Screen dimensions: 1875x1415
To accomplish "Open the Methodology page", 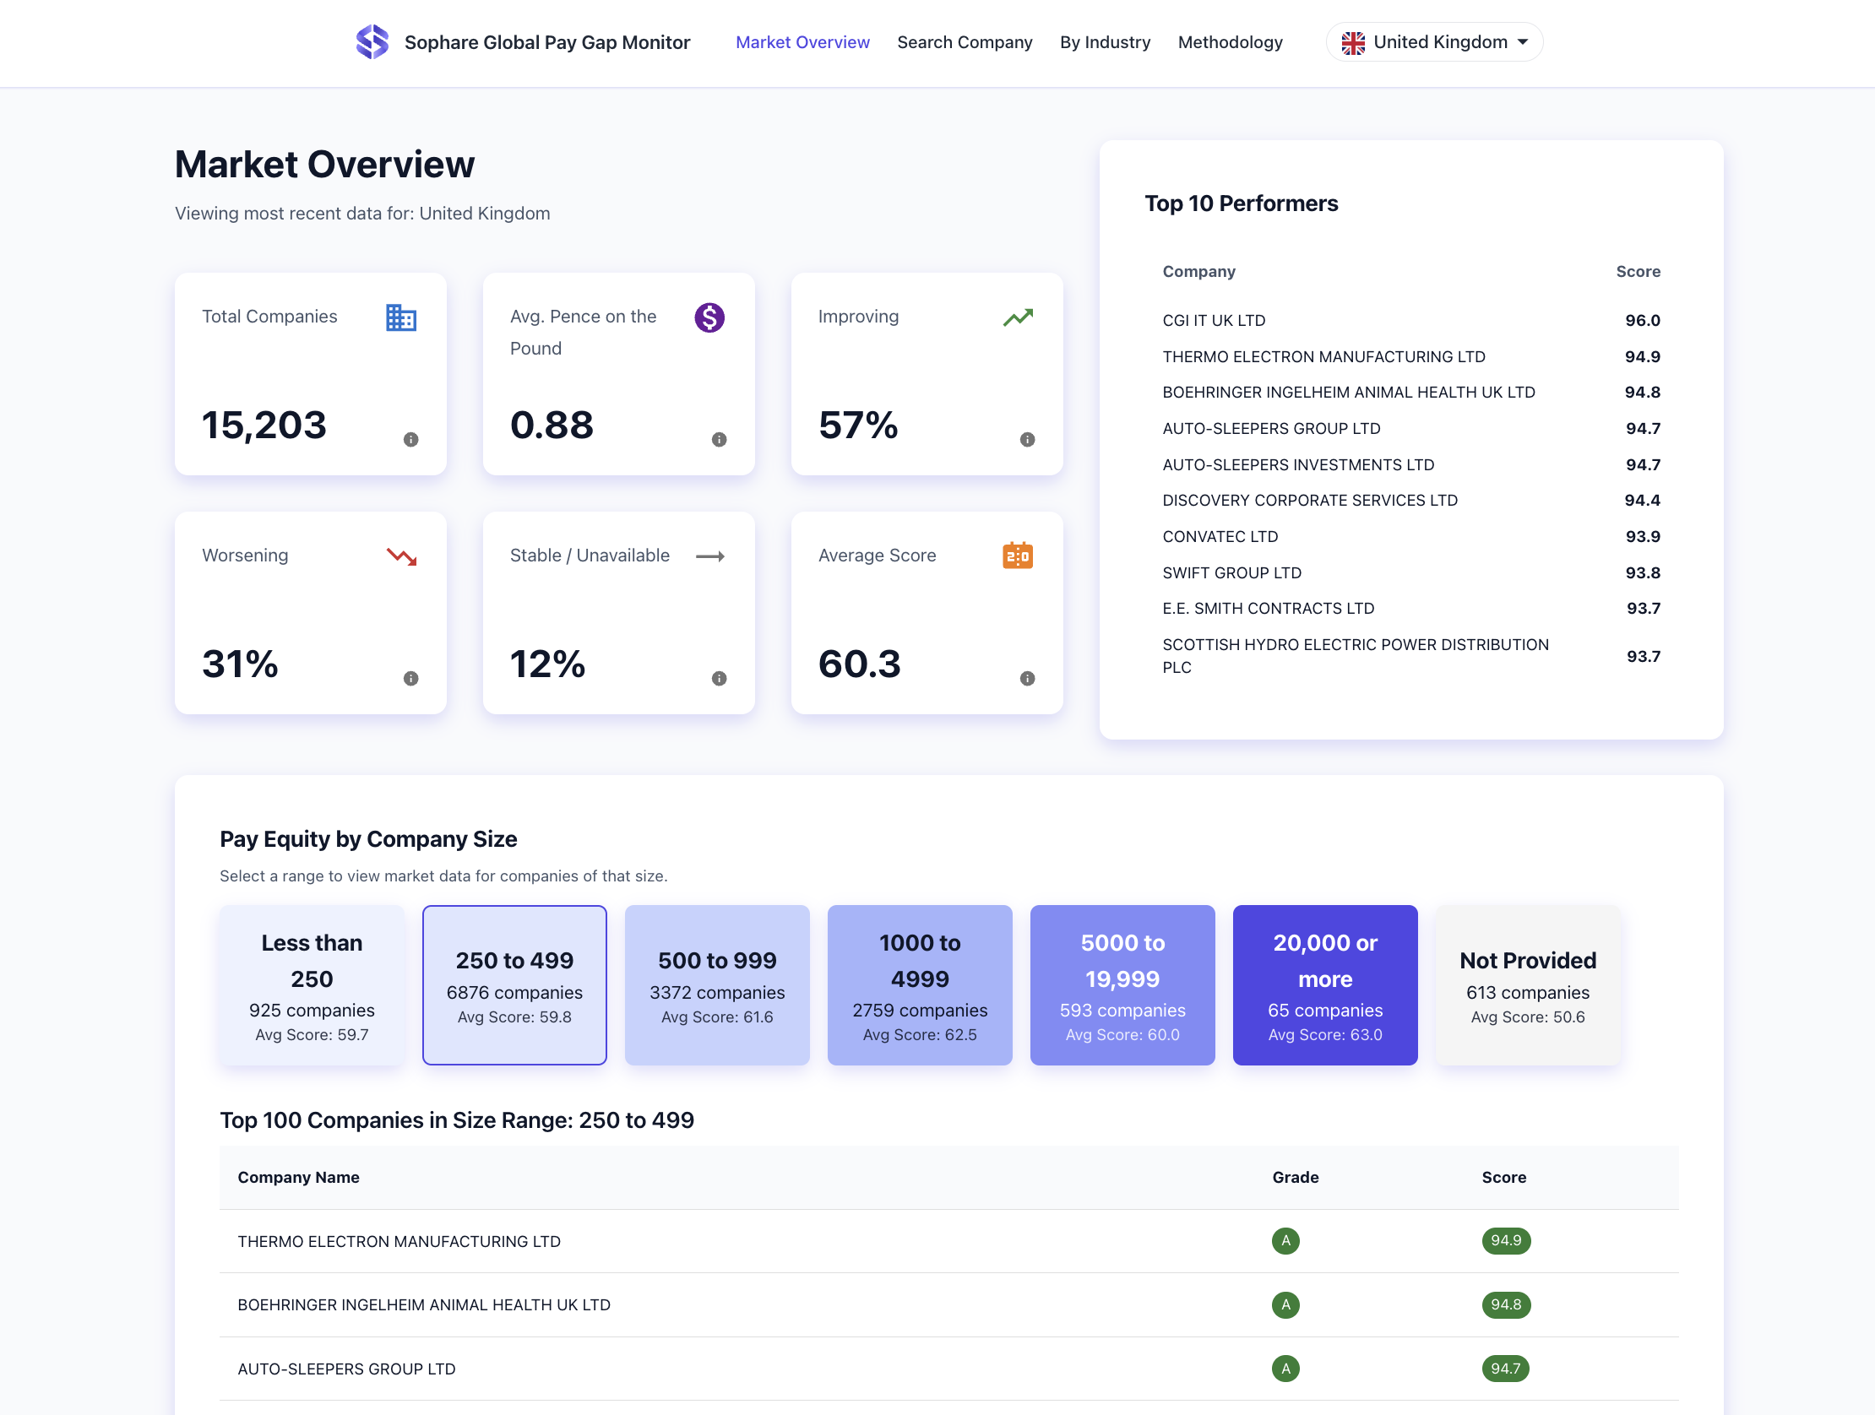I will point(1230,41).
